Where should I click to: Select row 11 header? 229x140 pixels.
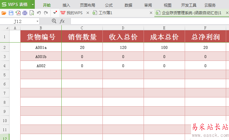coord(4,130)
